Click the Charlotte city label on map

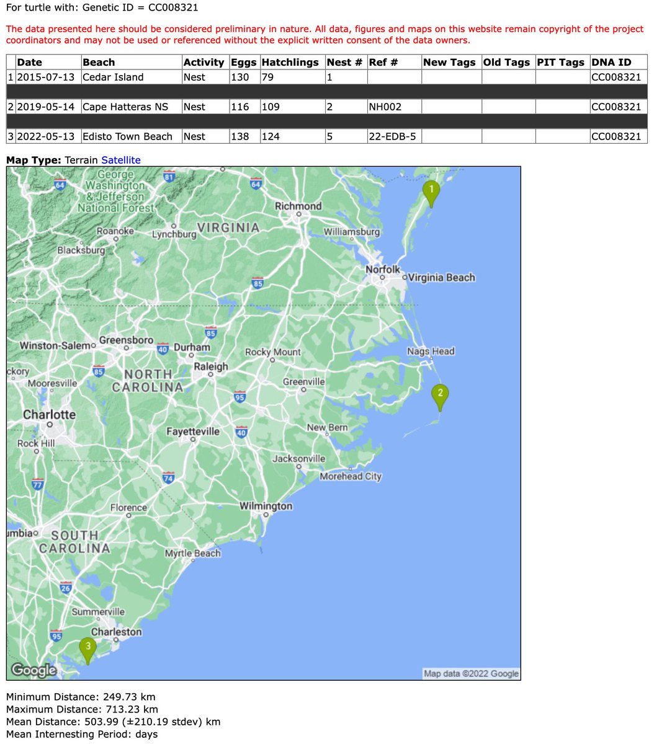click(x=50, y=414)
